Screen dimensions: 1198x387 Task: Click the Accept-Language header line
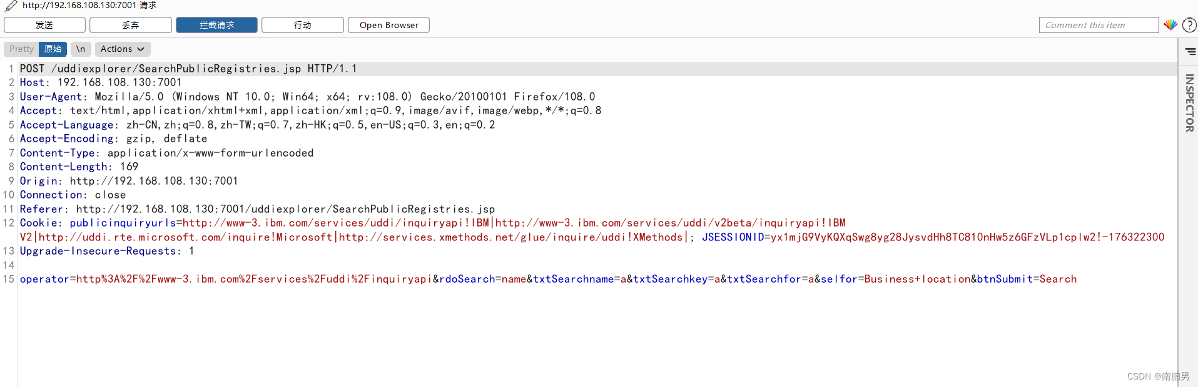(x=257, y=125)
